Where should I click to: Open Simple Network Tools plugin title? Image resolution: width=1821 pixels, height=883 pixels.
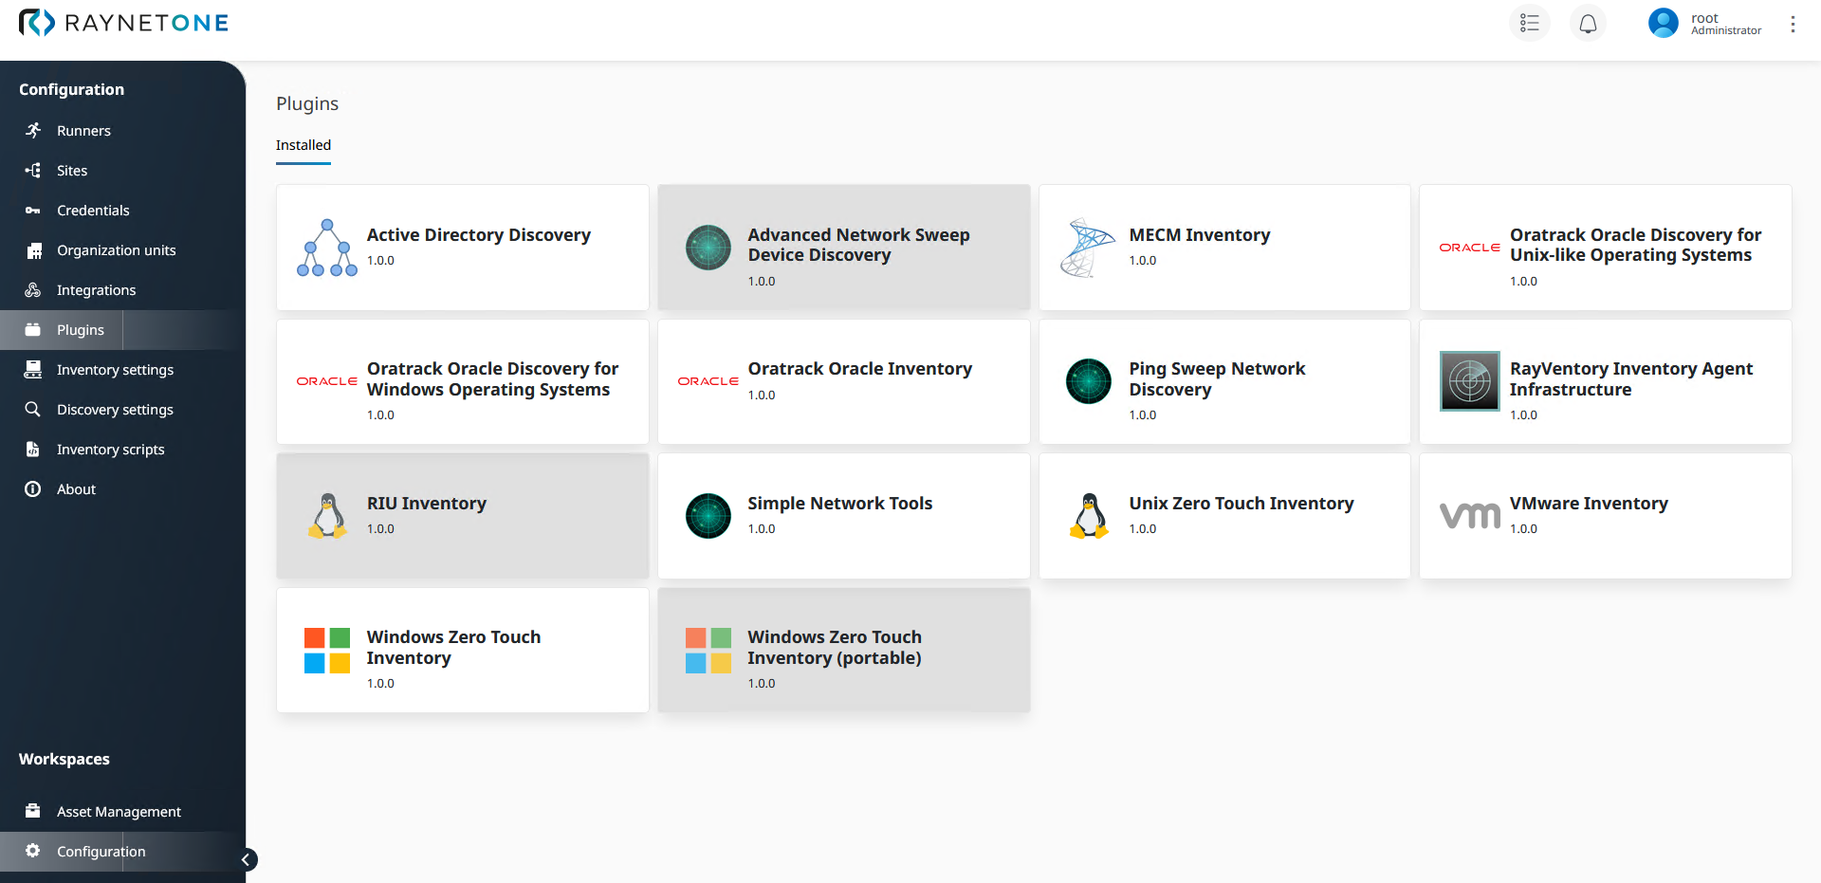pos(839,503)
